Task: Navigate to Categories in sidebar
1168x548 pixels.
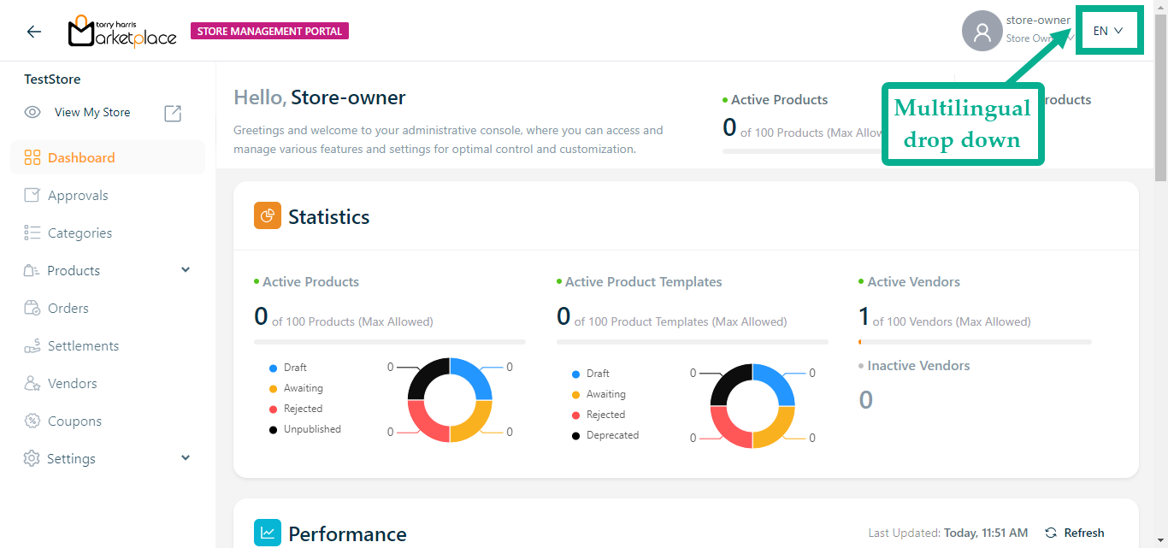Action: [80, 233]
